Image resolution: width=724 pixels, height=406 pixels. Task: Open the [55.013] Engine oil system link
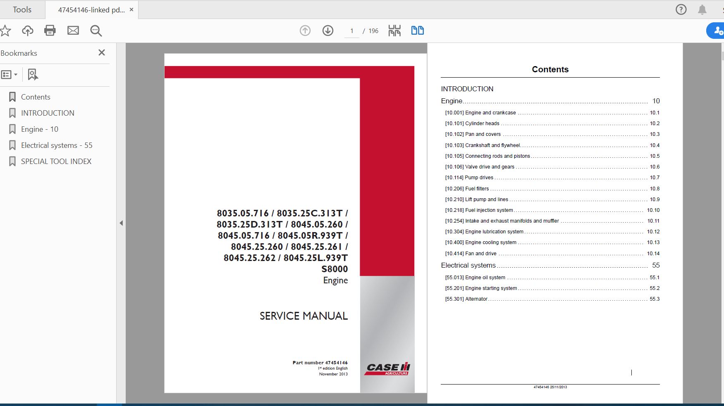[x=552, y=278]
